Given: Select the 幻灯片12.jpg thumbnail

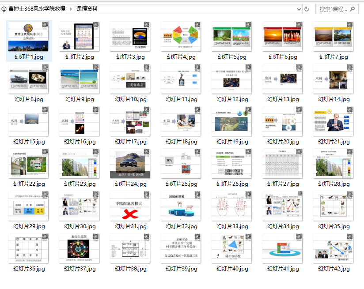Looking at the screenshot, I should click(231, 79).
